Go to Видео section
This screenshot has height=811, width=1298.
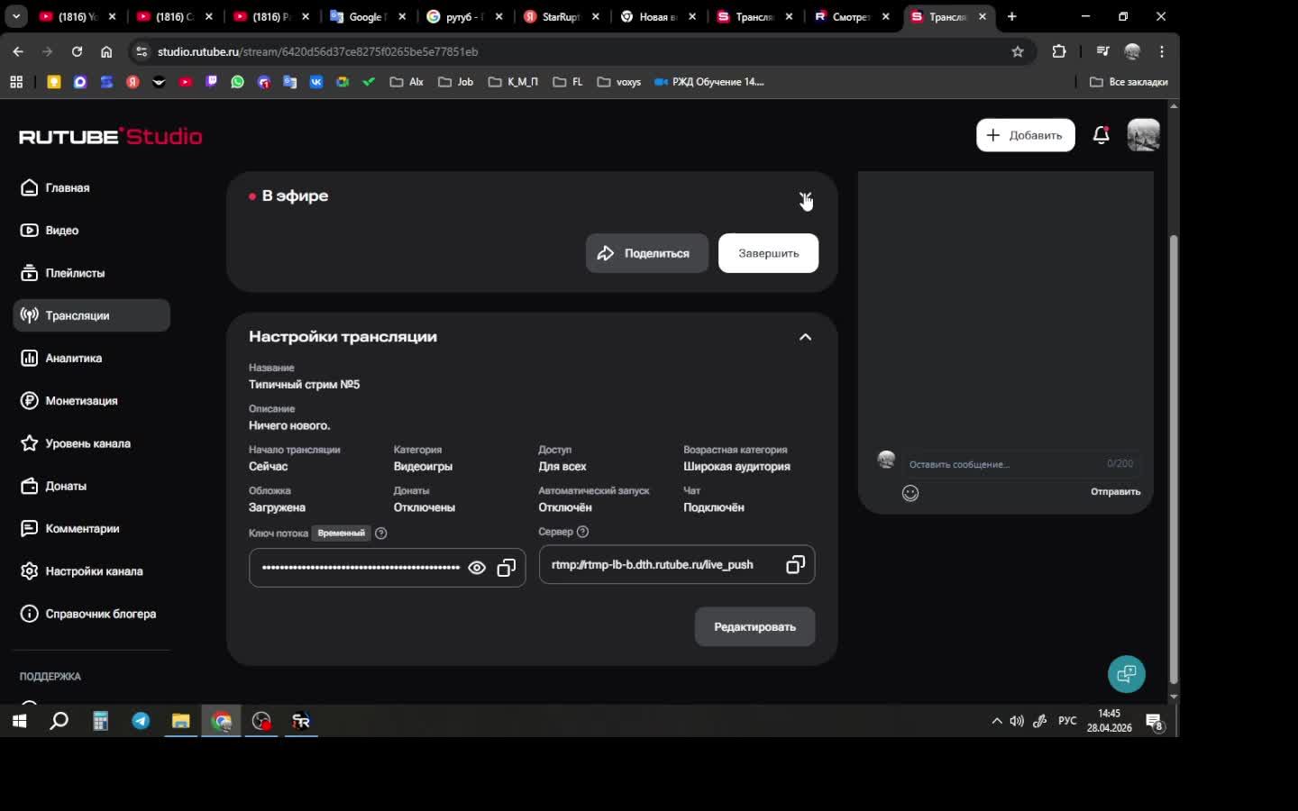click(50, 231)
